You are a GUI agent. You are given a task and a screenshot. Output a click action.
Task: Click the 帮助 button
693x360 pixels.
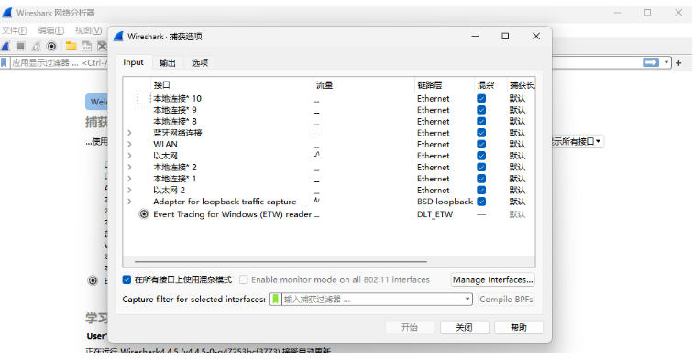point(519,327)
